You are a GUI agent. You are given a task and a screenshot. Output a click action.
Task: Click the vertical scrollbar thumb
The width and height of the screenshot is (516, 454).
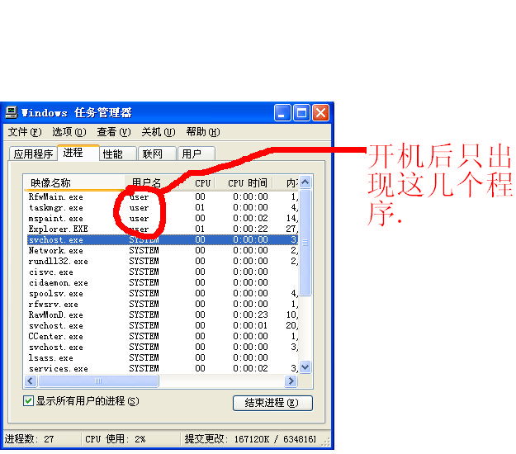[305, 243]
